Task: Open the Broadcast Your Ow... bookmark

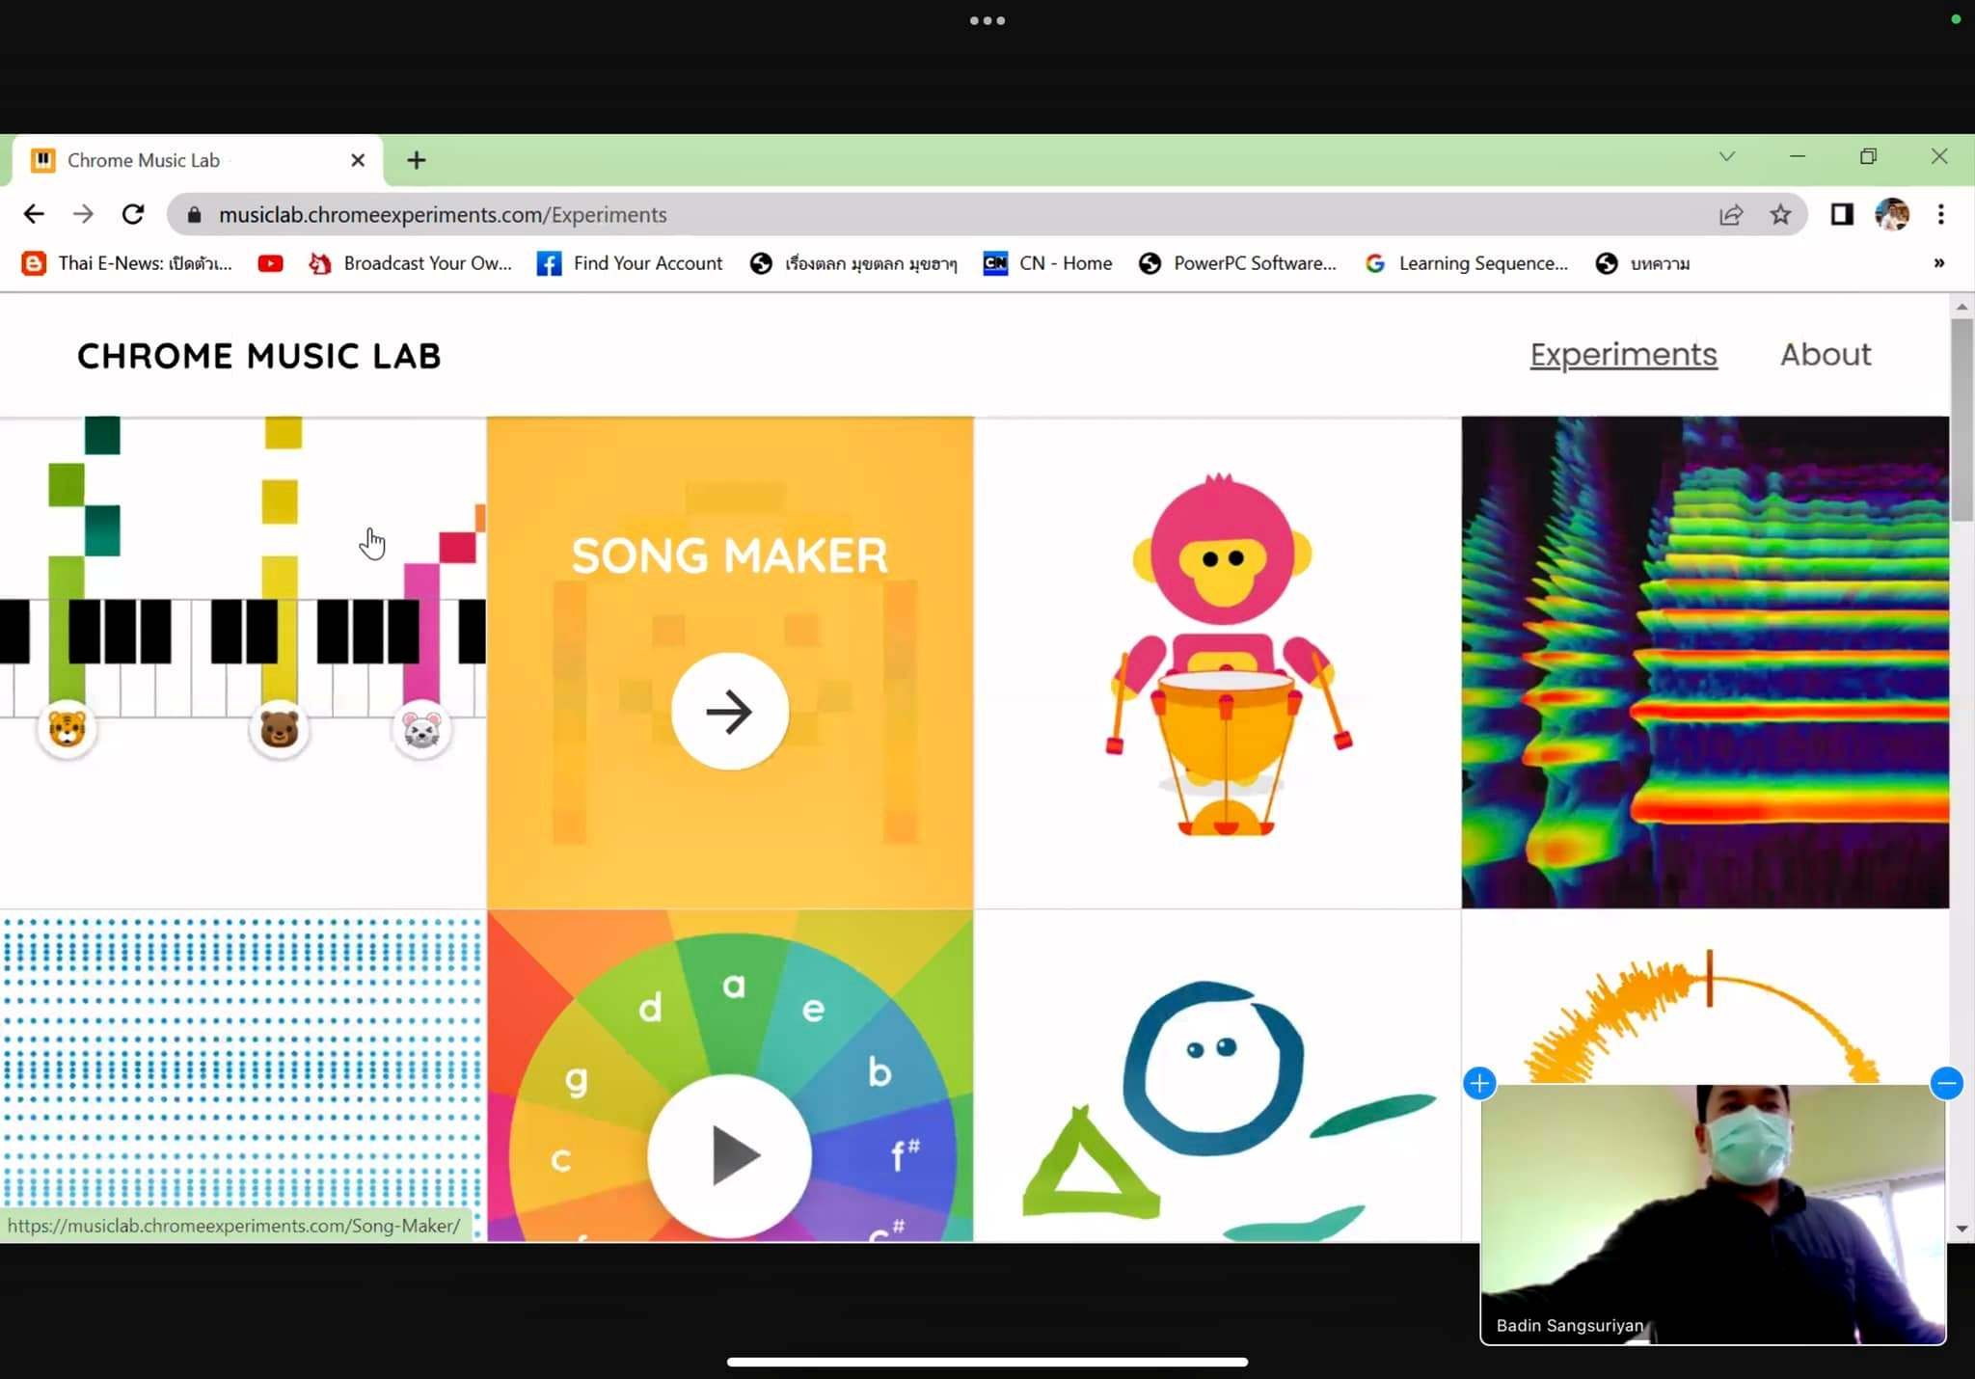Action: (x=410, y=263)
